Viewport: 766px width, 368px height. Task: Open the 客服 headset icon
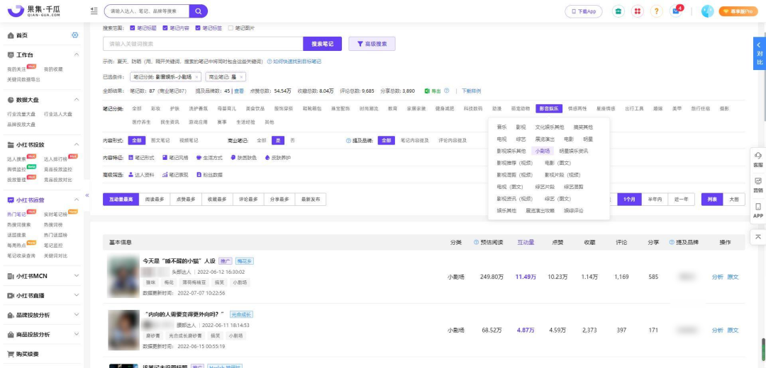[757, 159]
